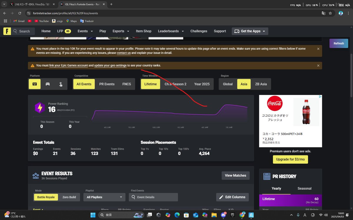Switch PR History to Seasonal tab
This screenshot has height=220, width=353.
point(304,189)
